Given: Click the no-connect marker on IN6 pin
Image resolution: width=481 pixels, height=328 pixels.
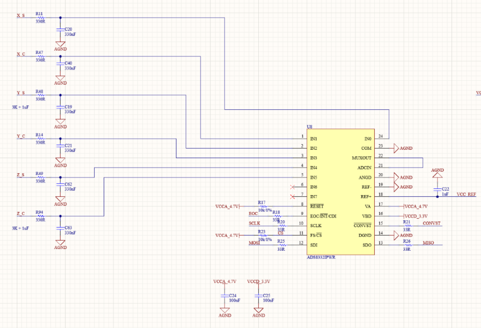Looking at the screenshot, I should click(x=292, y=187).
